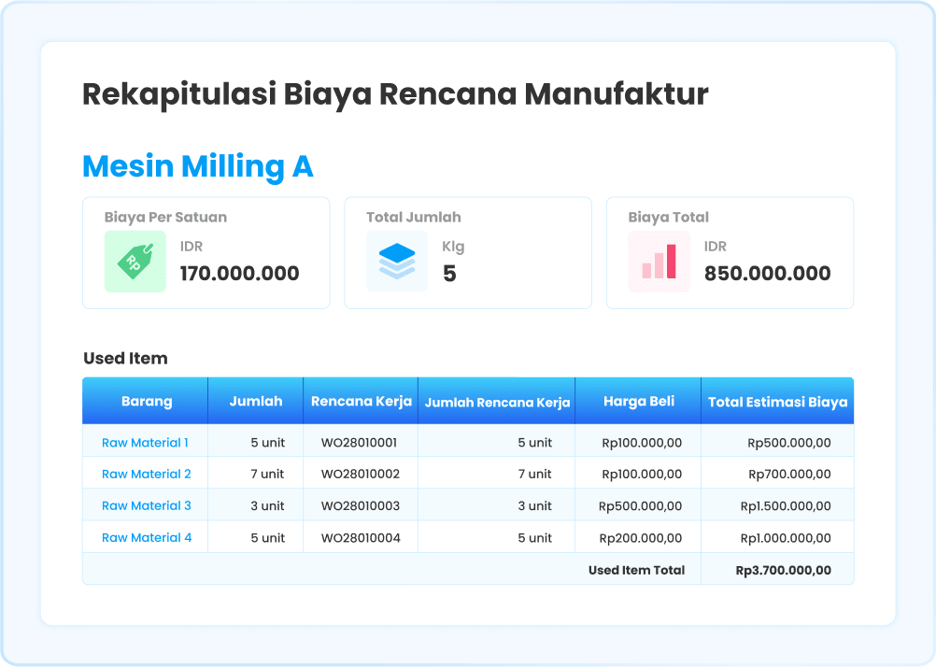The image size is (936, 667).
Task: Click the Rencana Kerja column header
Action: 361,401
